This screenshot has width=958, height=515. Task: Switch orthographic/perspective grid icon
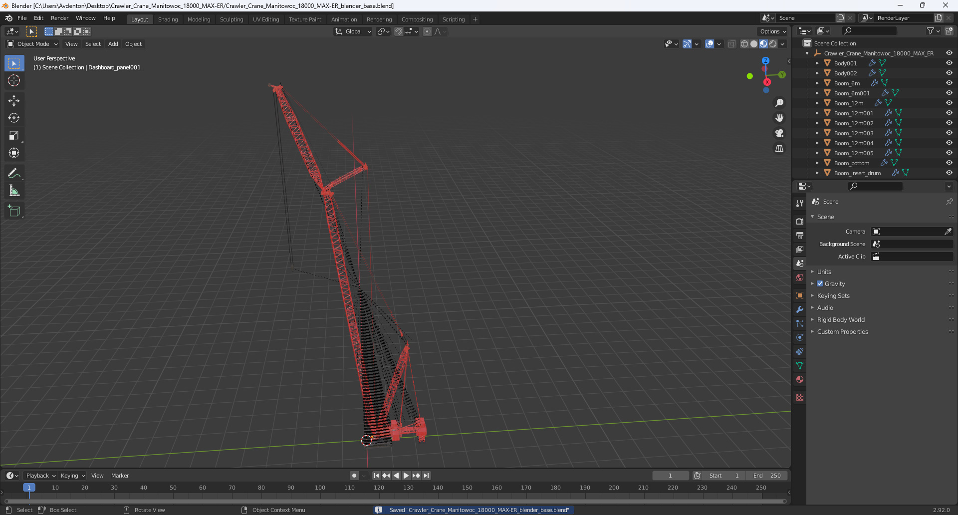click(779, 149)
